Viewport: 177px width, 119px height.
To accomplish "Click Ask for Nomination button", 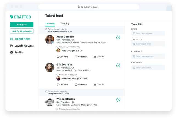I will pos(22,31).
